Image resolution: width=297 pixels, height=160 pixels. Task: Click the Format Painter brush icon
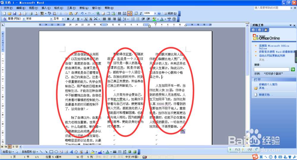[x=76, y=13]
